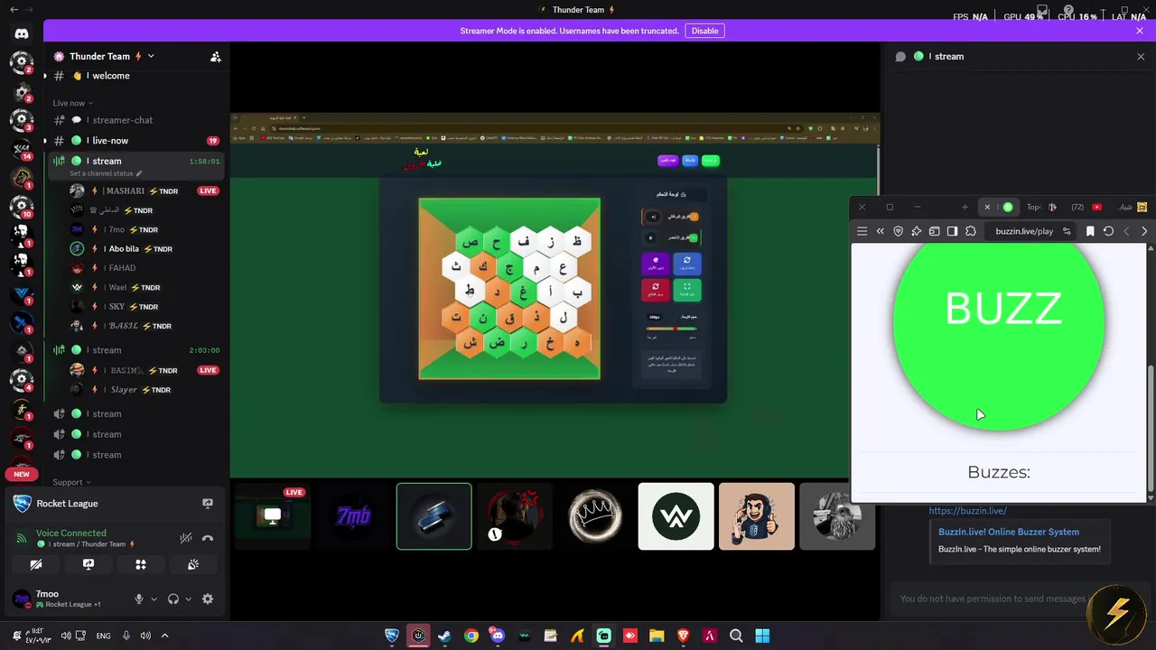Disable Streamer Mode in the purple banner
The image size is (1156, 650).
point(704,31)
